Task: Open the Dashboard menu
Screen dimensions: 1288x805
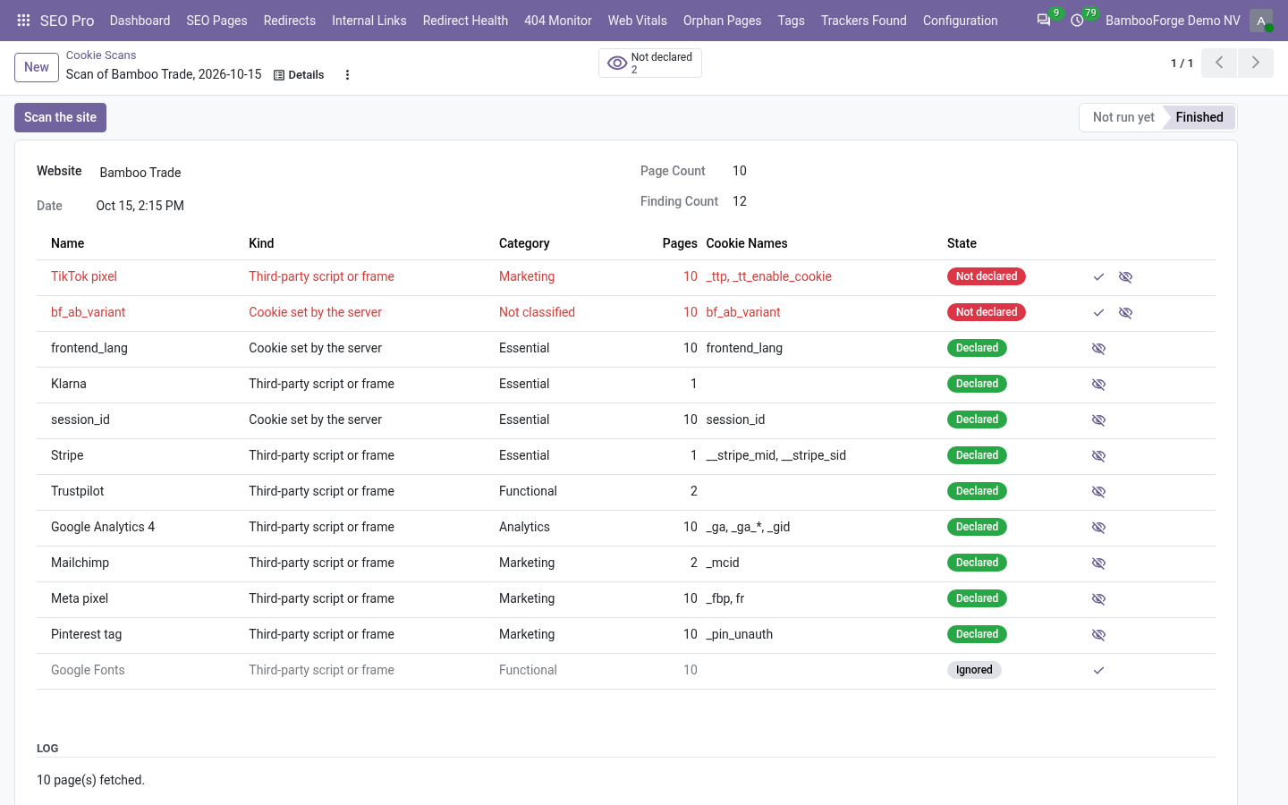Action: pos(140,20)
